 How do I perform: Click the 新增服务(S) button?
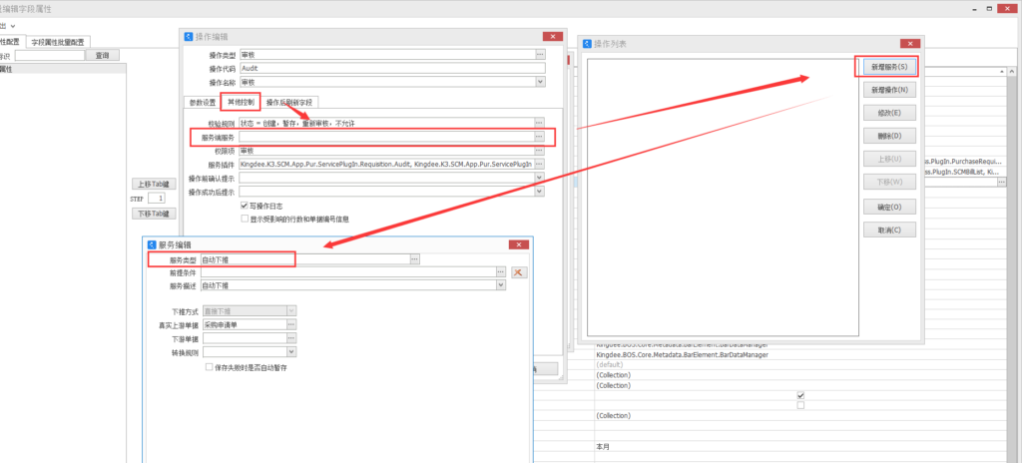887,67
